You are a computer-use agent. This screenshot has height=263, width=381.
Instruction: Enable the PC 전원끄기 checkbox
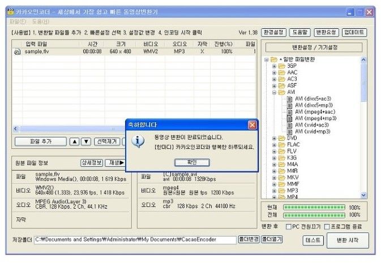point(288,227)
